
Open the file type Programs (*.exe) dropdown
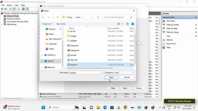(119, 73)
